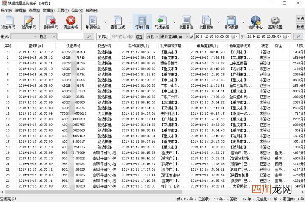
Task: Sort by the 序号 column header
Action: point(8,46)
